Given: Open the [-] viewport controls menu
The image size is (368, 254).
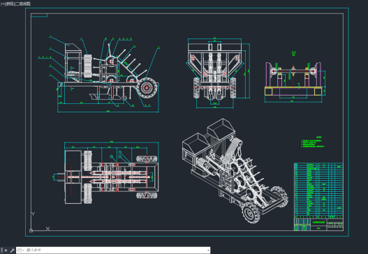Looking at the screenshot, I should point(3,3).
